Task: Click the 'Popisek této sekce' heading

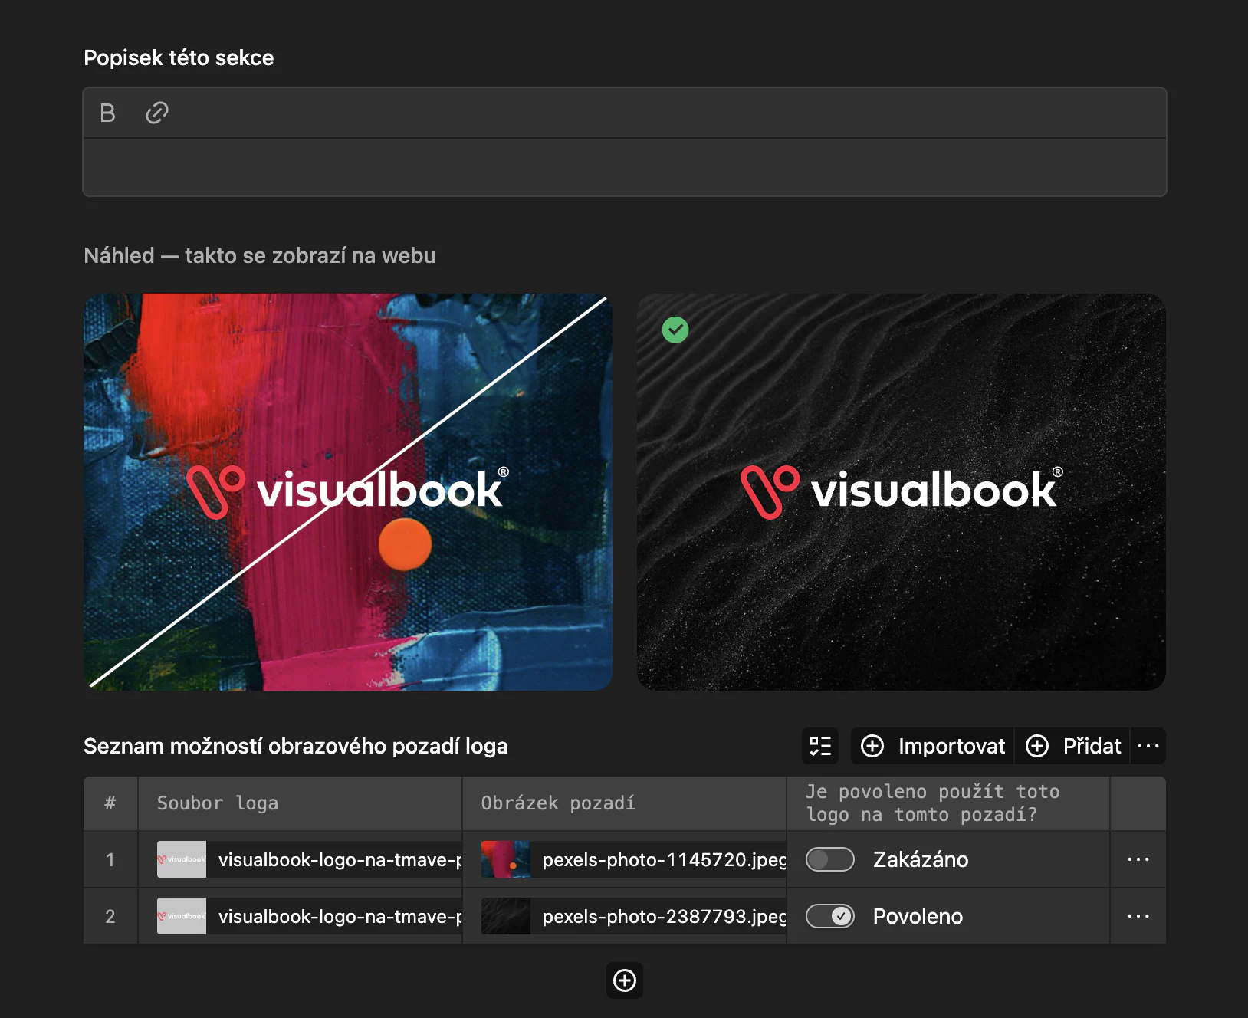Action: coord(179,57)
